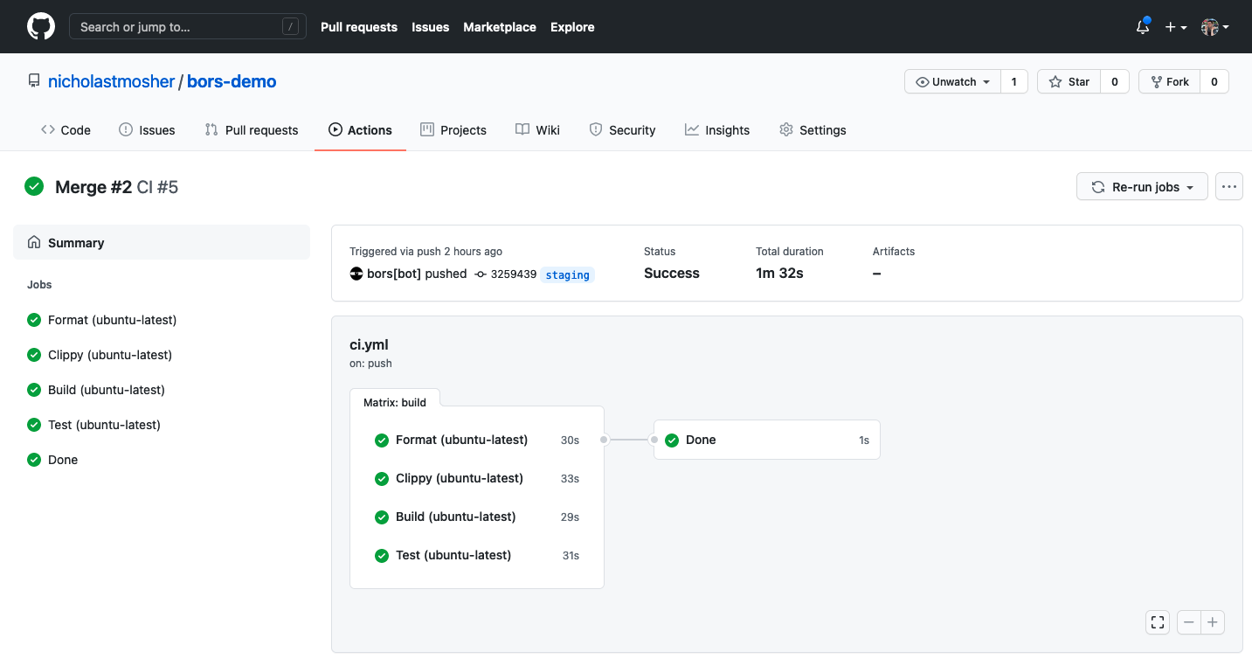Open the Unwatch dropdown
This screenshot has width=1252, height=666.
(x=951, y=81)
